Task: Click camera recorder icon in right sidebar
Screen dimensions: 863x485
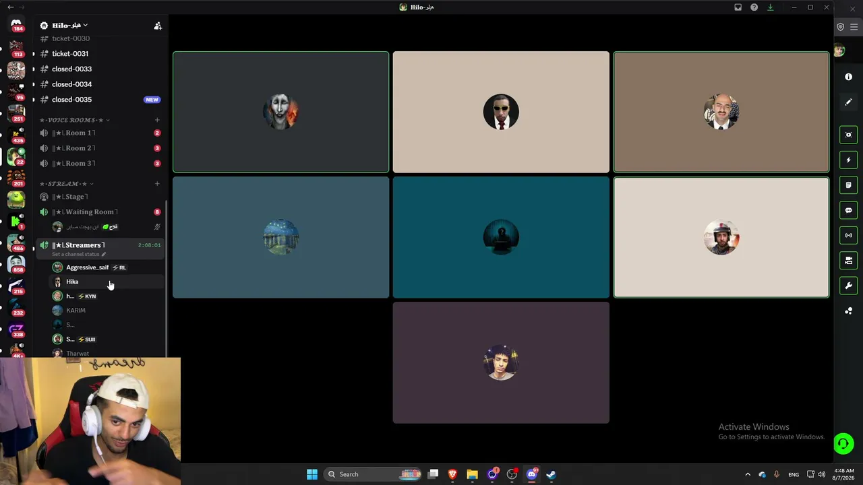Action: click(x=849, y=261)
